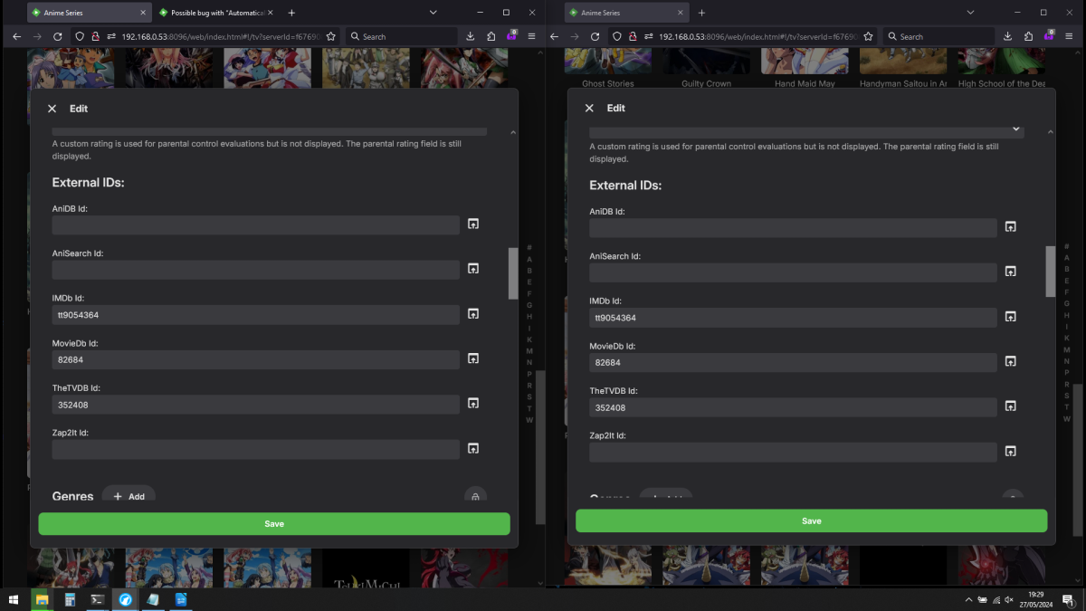Open external lookup icon beside AniSearch Id
This screenshot has height=611, width=1086.
pyautogui.click(x=472, y=268)
